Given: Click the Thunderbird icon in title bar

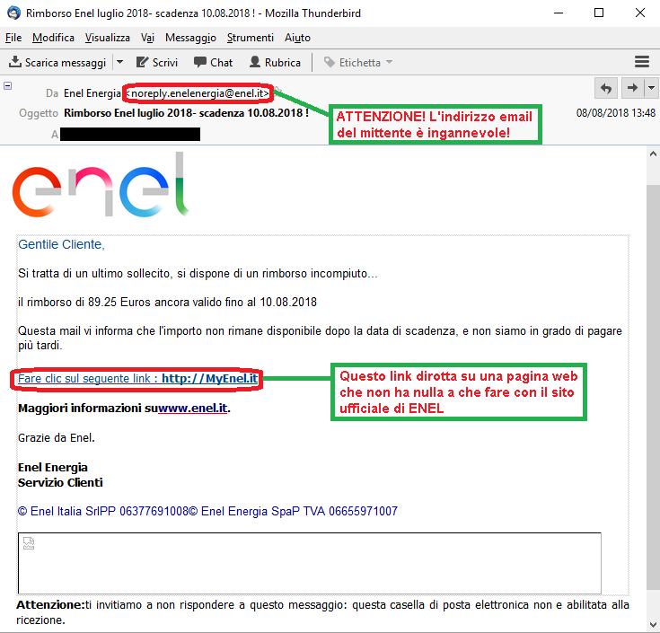Looking at the screenshot, I should (x=13, y=13).
